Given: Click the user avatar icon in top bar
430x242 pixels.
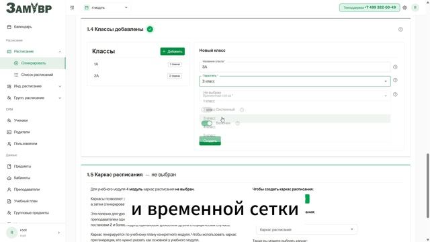Looking at the screenshot, I should point(415,7).
